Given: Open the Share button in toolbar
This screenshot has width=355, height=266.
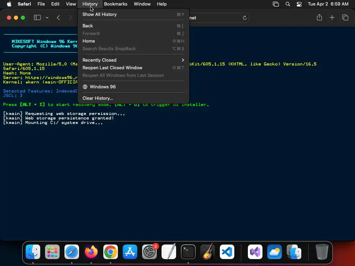Looking at the screenshot, I should [319, 17].
